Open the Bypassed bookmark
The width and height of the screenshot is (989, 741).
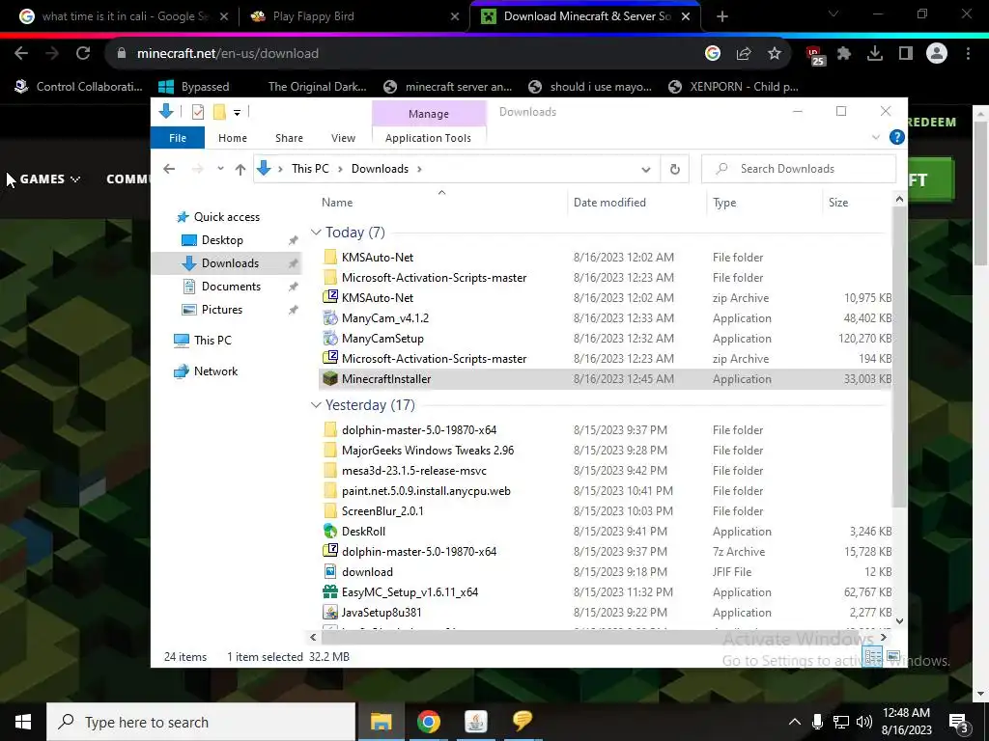pos(193,87)
